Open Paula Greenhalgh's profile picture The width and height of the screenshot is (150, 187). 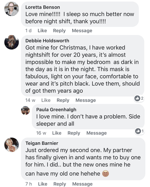pyautogui.click(x=25, y=110)
